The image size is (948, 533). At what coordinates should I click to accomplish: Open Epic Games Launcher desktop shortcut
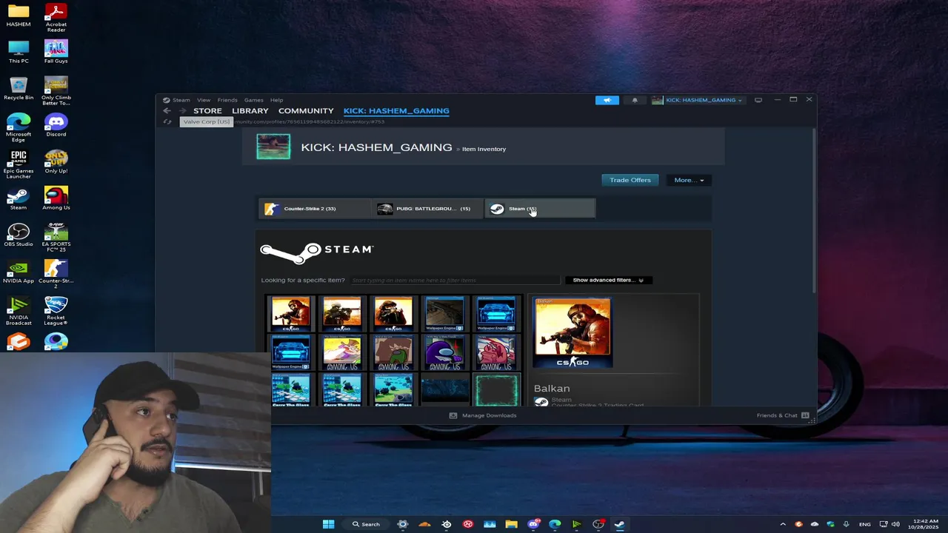pyautogui.click(x=19, y=164)
